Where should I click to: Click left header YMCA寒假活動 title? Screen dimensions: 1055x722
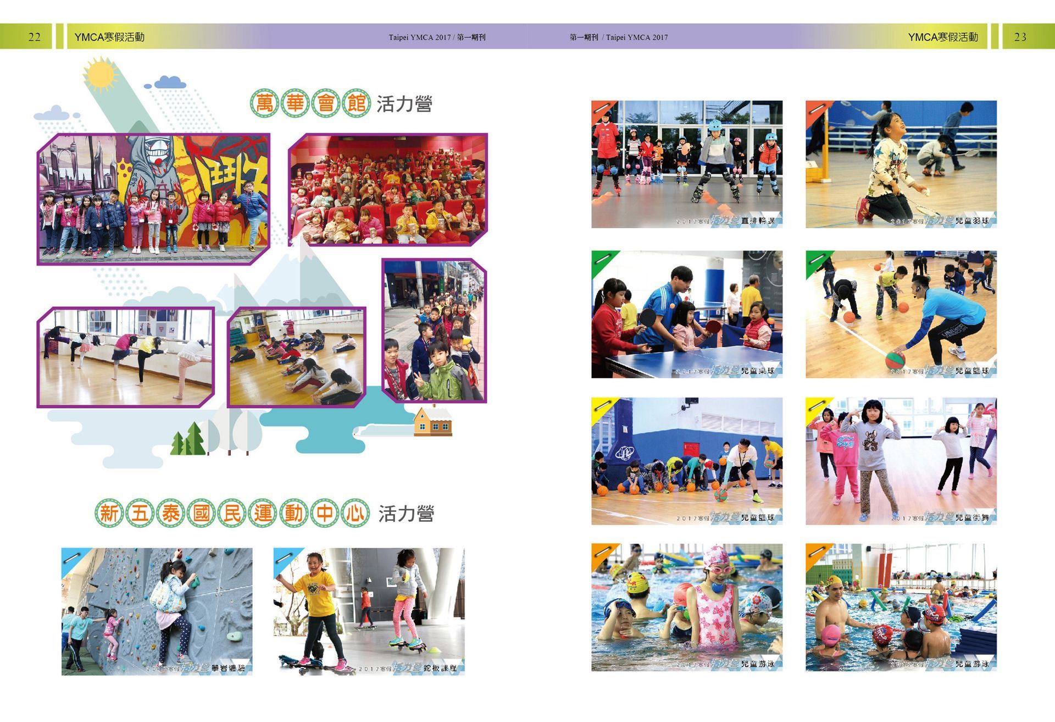(109, 37)
